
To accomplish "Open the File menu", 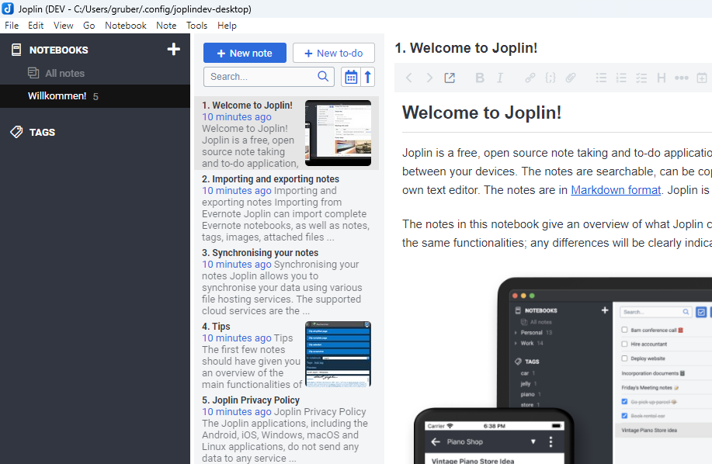I will tap(12, 26).
